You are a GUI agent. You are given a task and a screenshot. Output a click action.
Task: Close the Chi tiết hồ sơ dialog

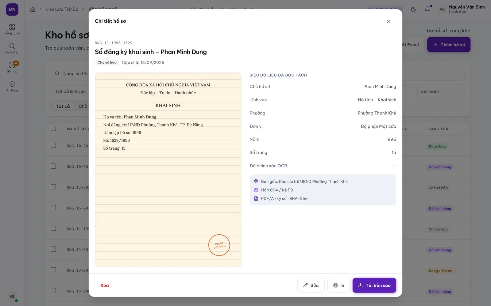(389, 21)
